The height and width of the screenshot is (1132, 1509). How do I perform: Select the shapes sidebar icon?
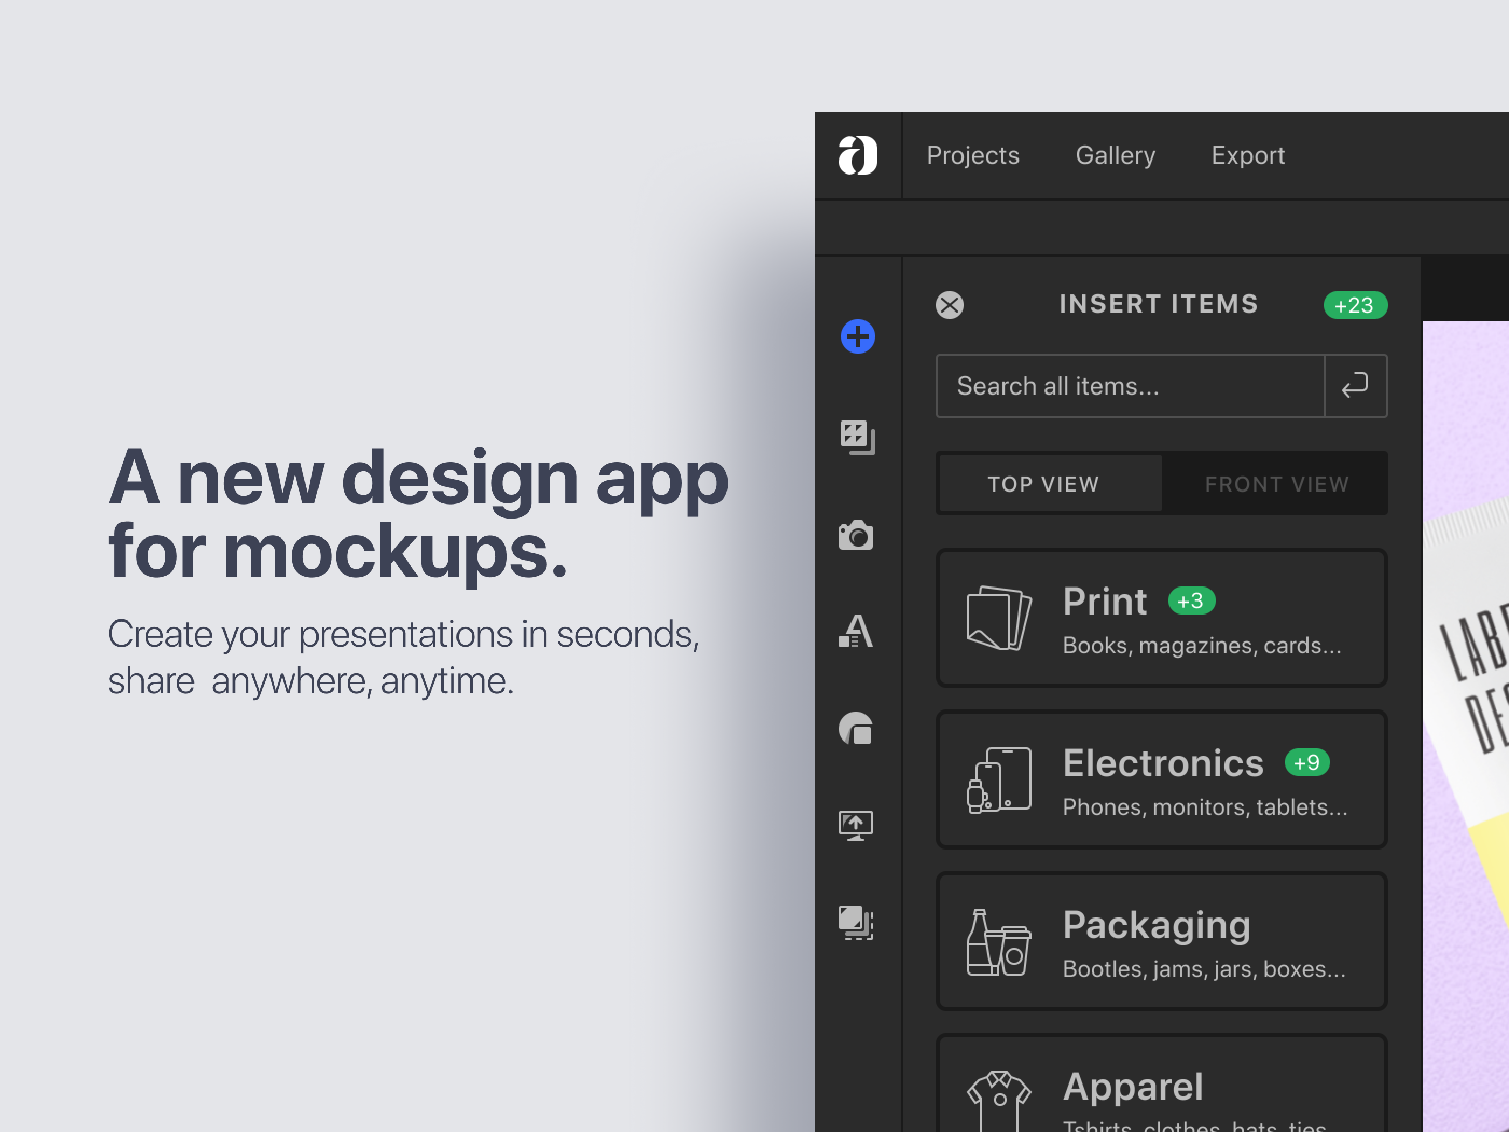tap(855, 728)
